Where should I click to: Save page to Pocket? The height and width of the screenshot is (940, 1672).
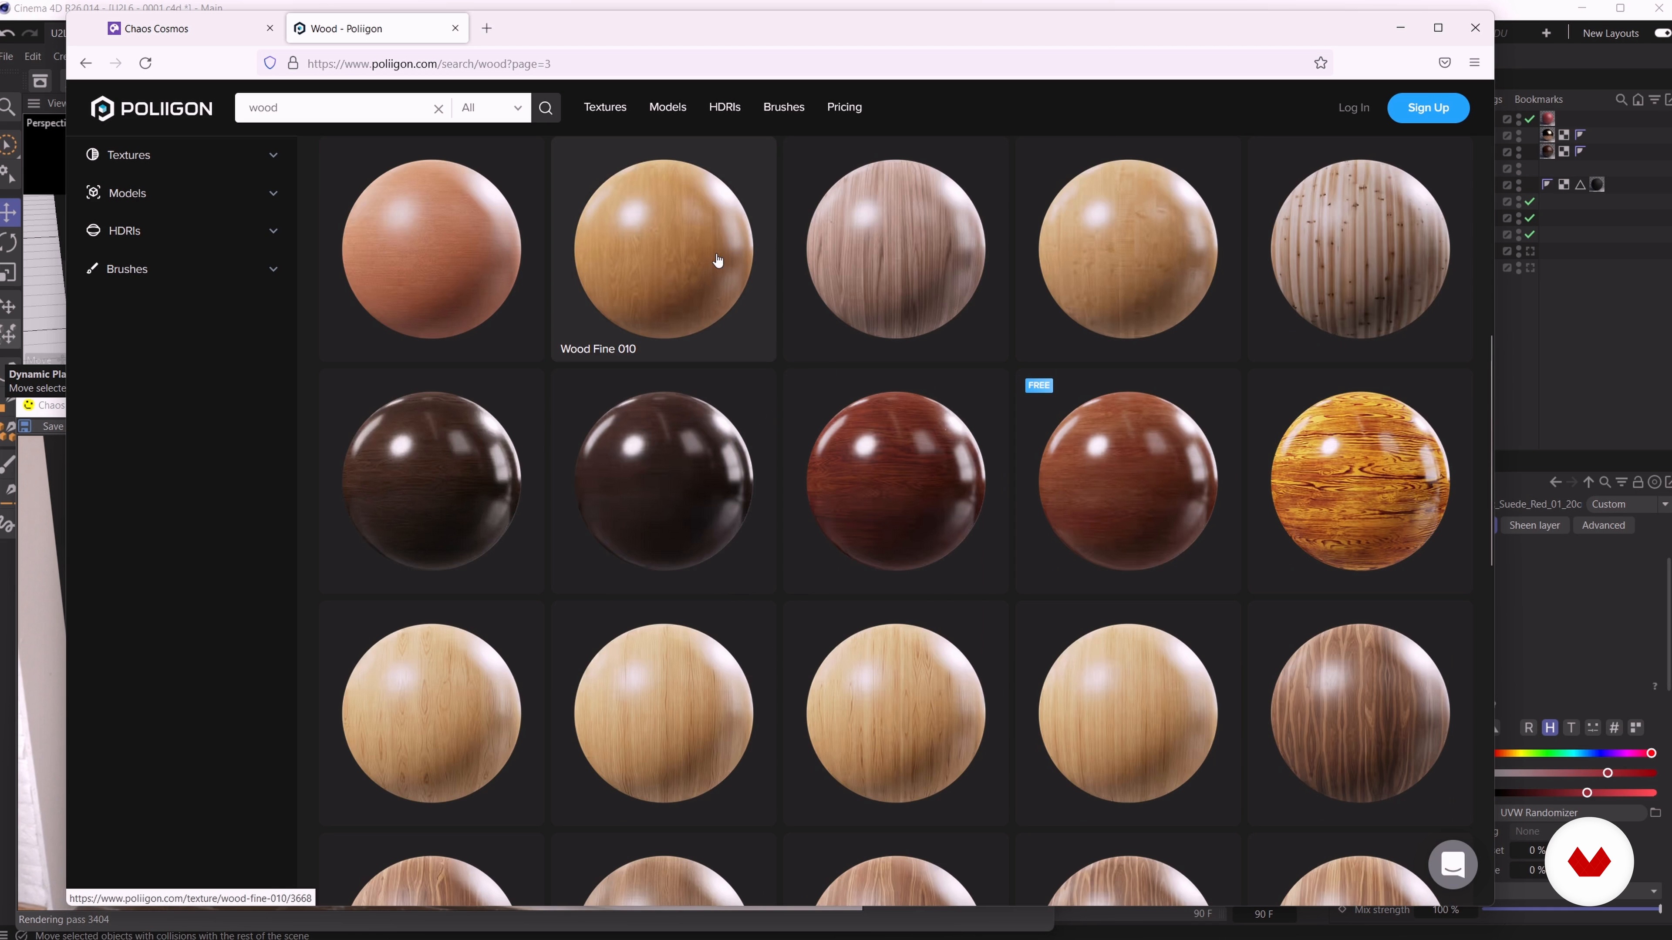[1444, 63]
